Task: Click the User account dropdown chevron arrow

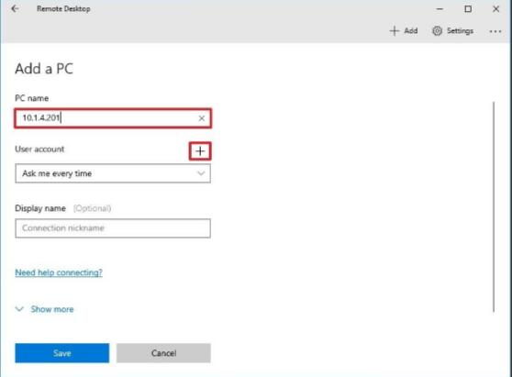Action: pos(201,173)
